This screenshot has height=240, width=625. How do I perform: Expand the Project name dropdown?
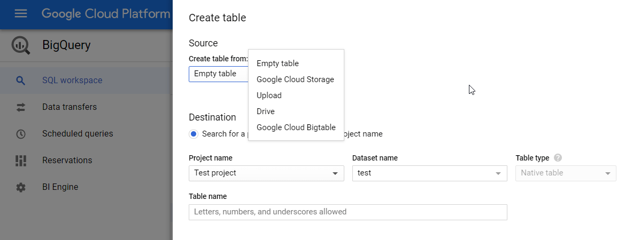pyautogui.click(x=266, y=173)
